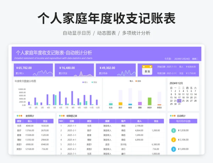213x163 pixels.
Task: Click the 1,200.00 expense cell in row 2
Action: [156, 130]
